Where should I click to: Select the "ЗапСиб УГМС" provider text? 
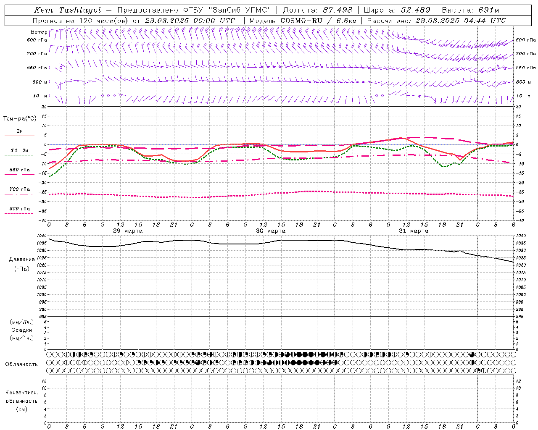click(x=240, y=10)
